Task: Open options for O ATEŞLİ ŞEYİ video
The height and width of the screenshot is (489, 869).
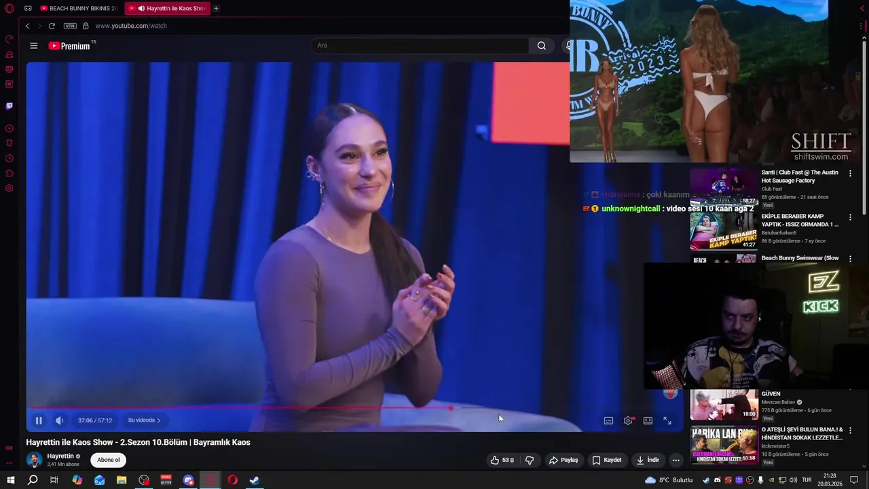Action: pos(850,431)
